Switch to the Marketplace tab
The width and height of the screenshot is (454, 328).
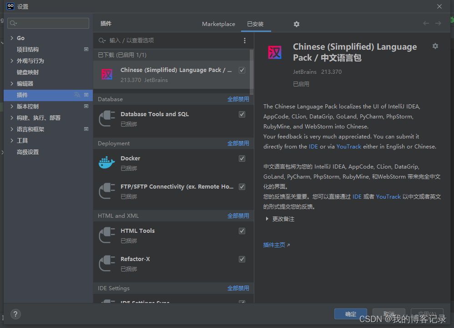point(219,24)
